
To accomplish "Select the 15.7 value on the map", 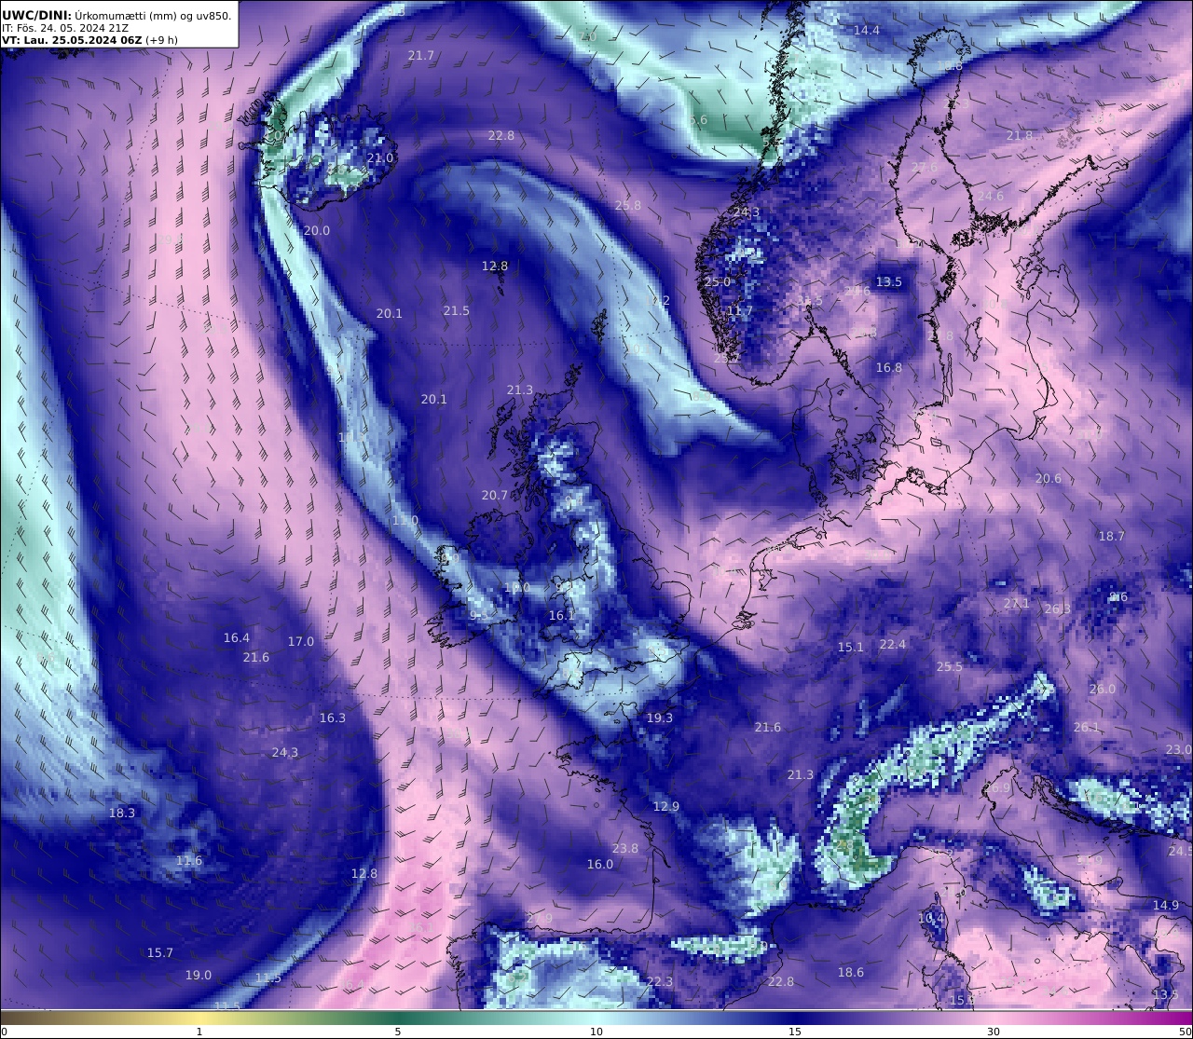I will pos(160,952).
